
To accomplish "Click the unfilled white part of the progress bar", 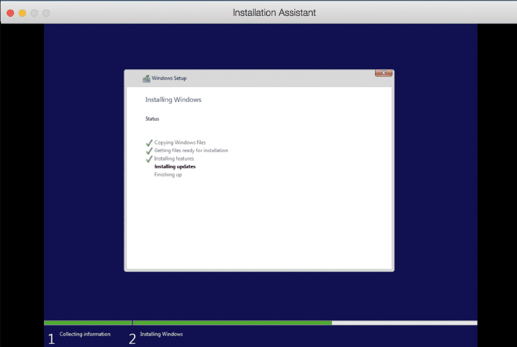I will 403,323.
